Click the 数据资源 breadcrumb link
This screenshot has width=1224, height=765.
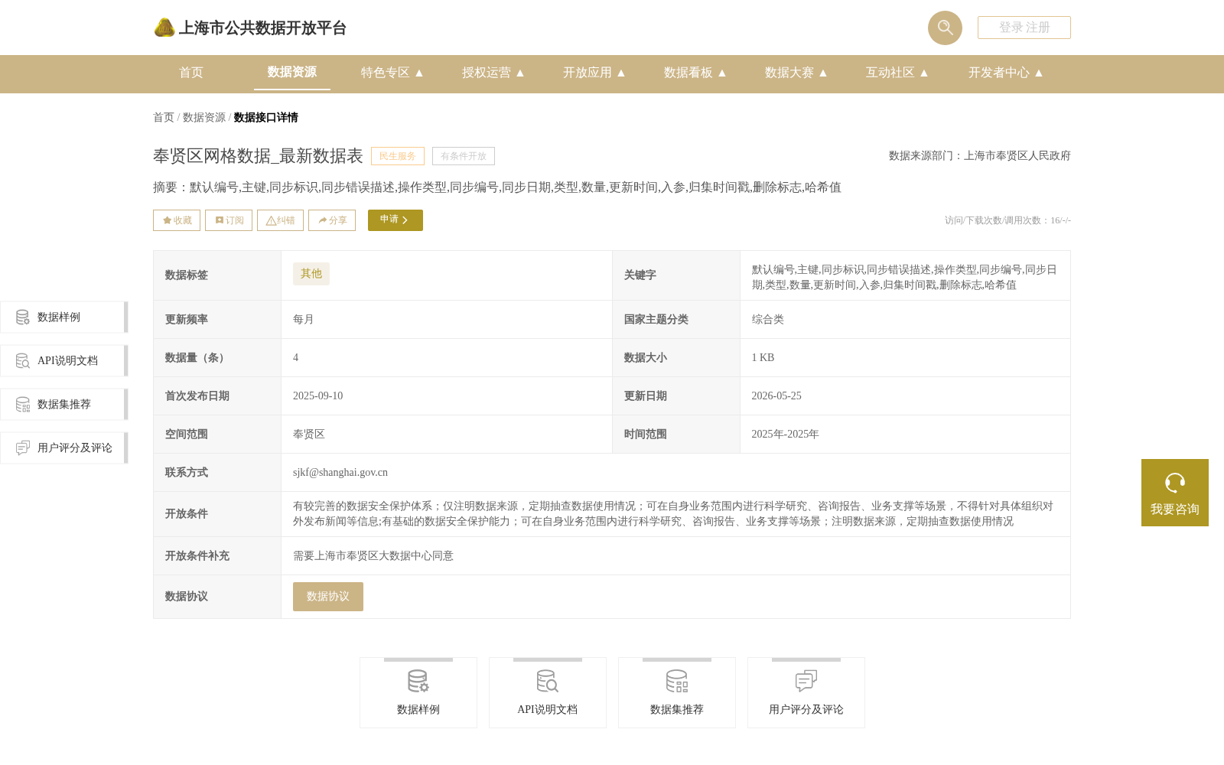click(x=204, y=117)
